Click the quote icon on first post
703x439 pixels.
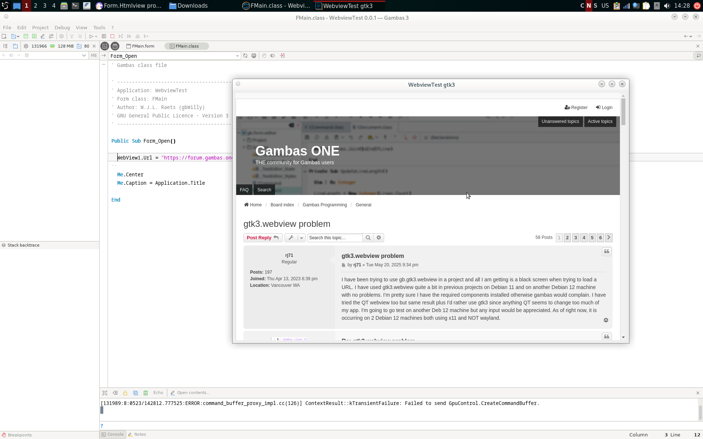pos(606,252)
